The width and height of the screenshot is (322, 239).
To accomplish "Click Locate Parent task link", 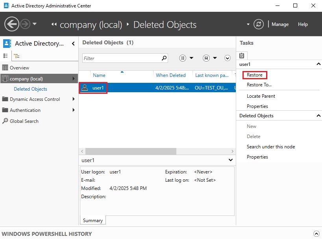I will 261,96.
